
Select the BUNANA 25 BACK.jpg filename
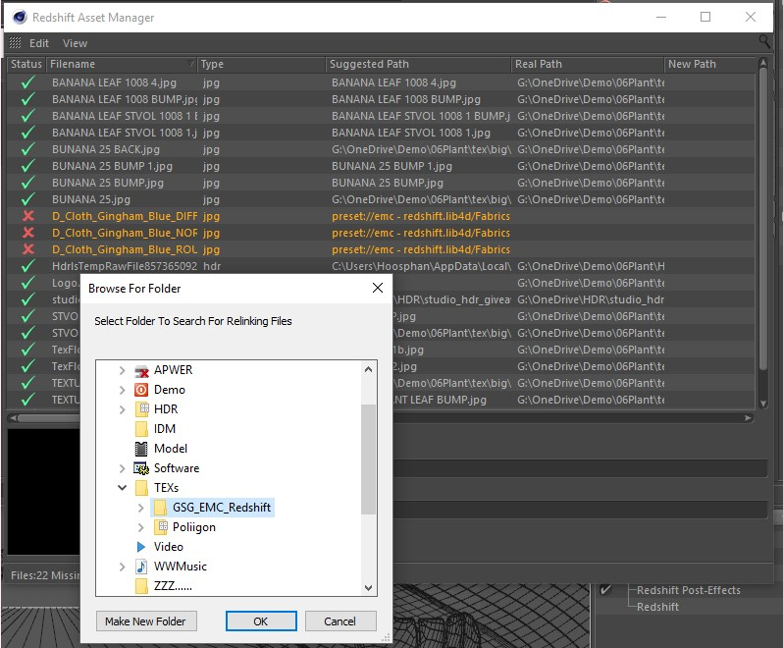point(106,149)
